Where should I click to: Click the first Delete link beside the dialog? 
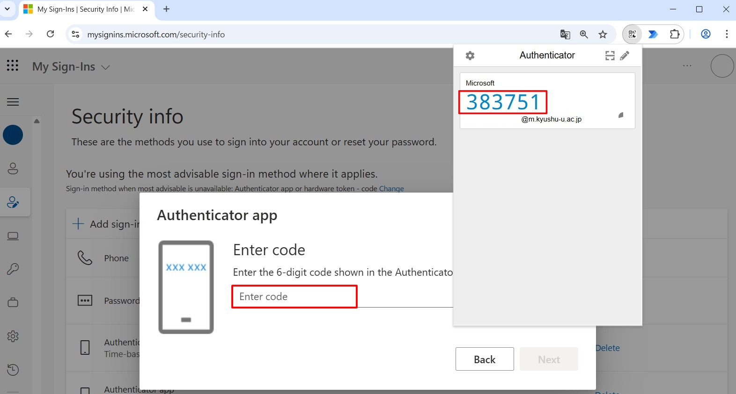[607, 348]
